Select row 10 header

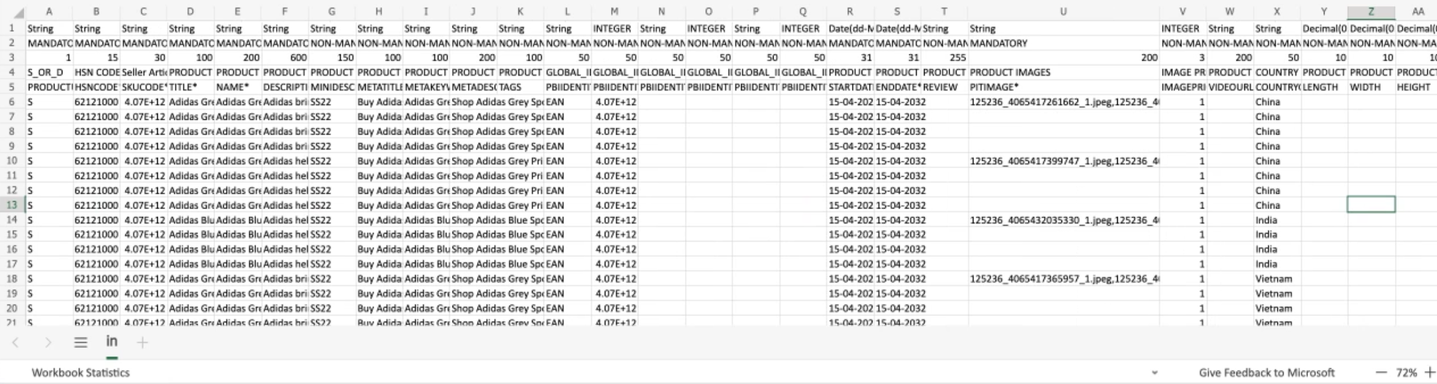(x=12, y=161)
